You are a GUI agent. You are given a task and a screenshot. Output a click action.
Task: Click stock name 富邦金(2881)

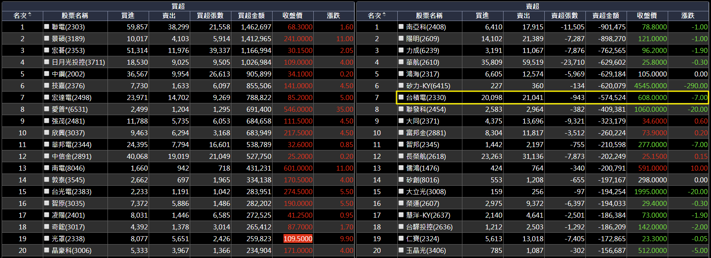pyautogui.click(x=426, y=133)
